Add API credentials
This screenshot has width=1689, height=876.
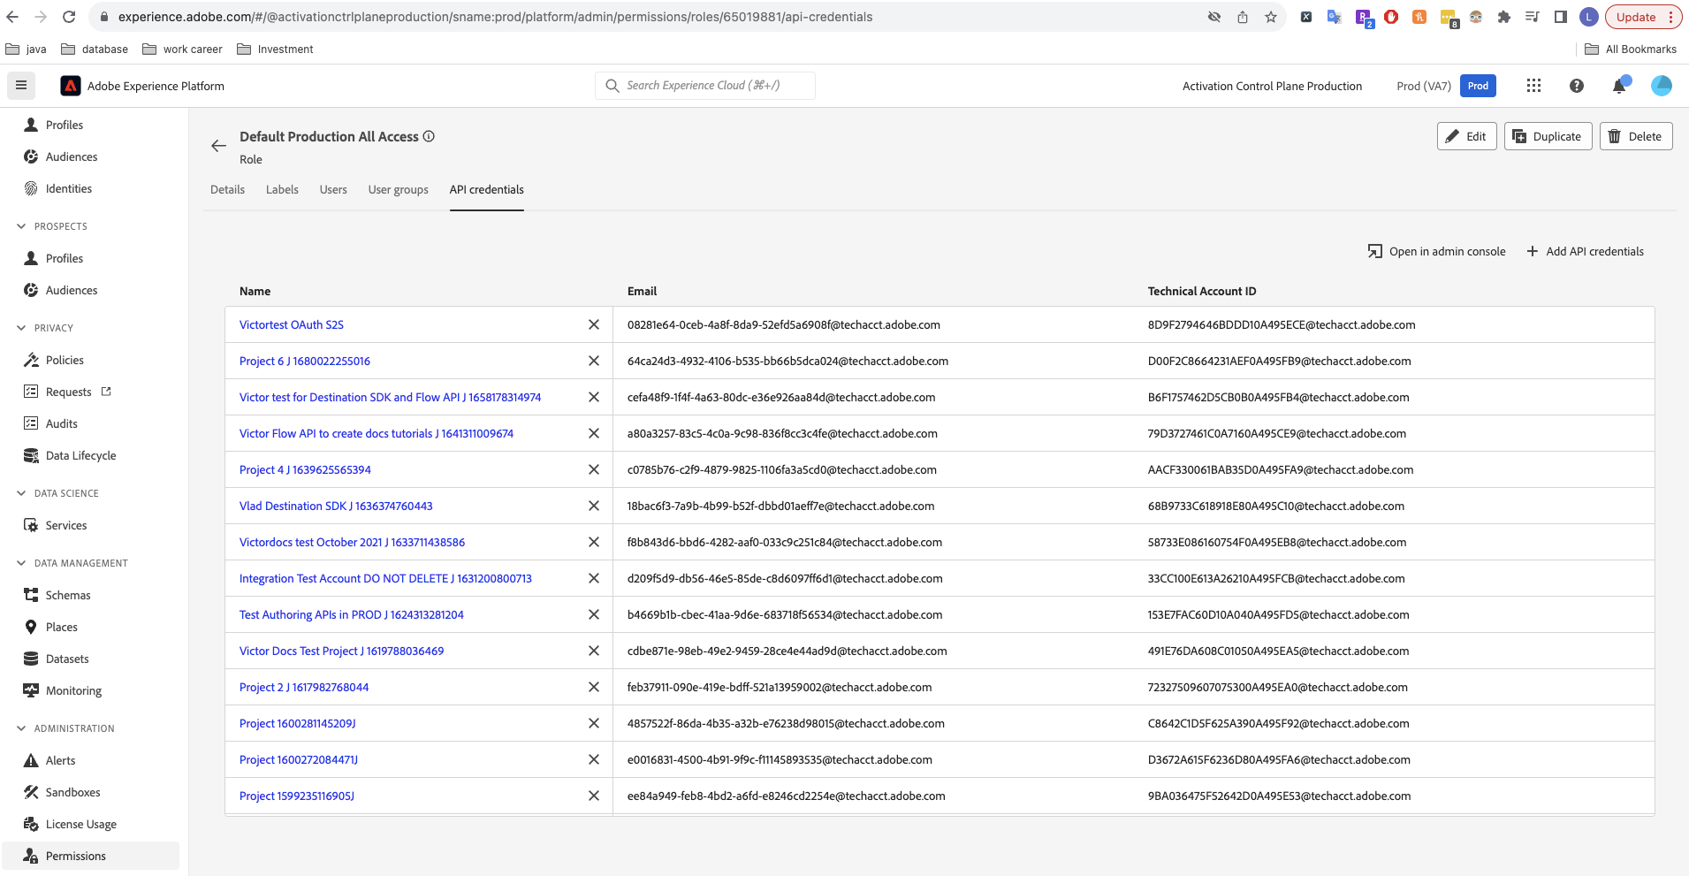tap(1586, 251)
